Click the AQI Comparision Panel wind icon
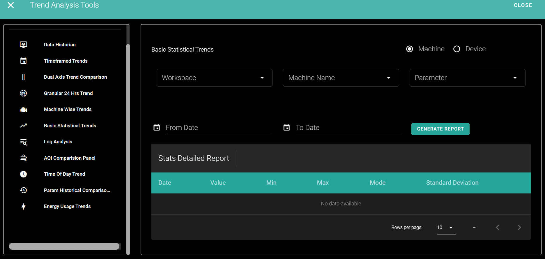This screenshot has height=259, width=545. pos(23,158)
